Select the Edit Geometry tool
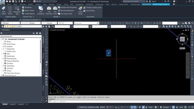This screenshot has width=194, height=109. pos(49,10)
